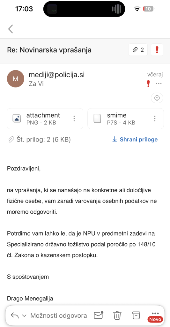Open the sender's three-dot message options
Screen dimensions: 170x327
tap(159, 84)
